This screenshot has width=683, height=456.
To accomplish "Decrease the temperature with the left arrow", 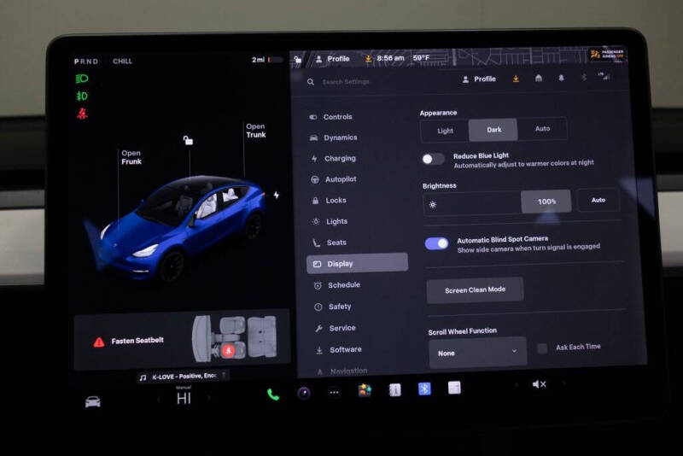I will (x=159, y=399).
